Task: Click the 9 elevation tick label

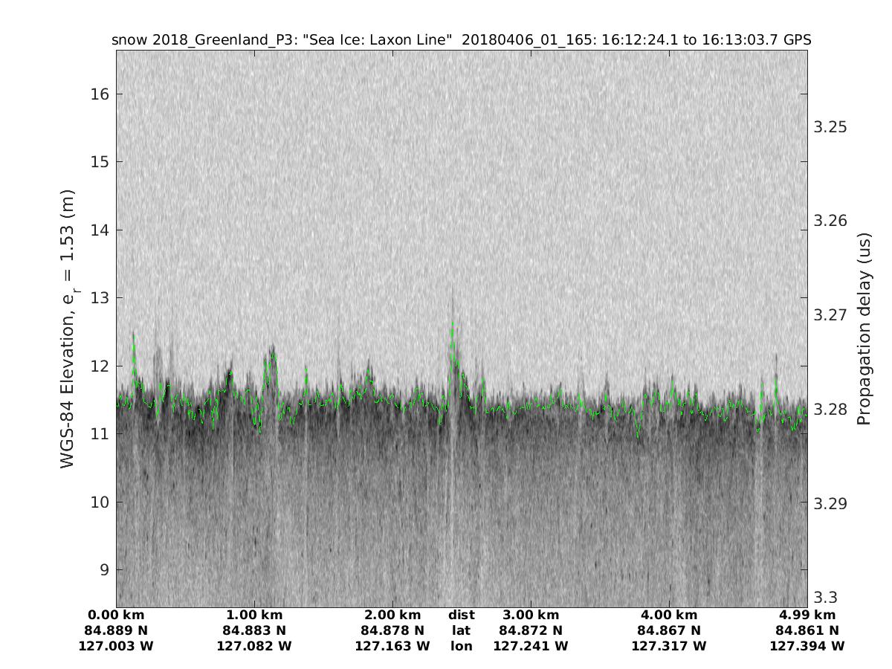Action: 105,570
